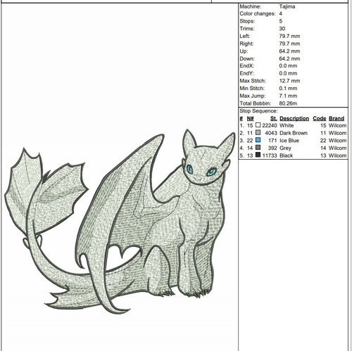This screenshot has height=351, width=352.
Task: Click the Max Stitch value 12.7 mm
Action: pyautogui.click(x=289, y=81)
